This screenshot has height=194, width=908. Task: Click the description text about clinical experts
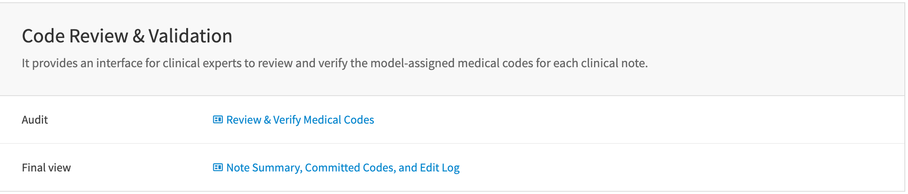334,63
